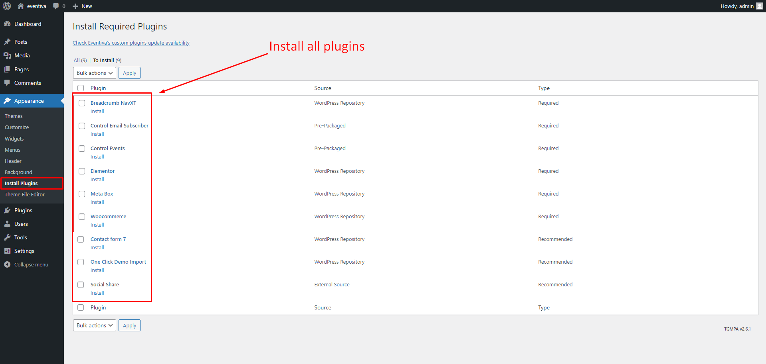This screenshot has height=364, width=766.
Task: Click Install under Meta Box
Action: (97, 202)
